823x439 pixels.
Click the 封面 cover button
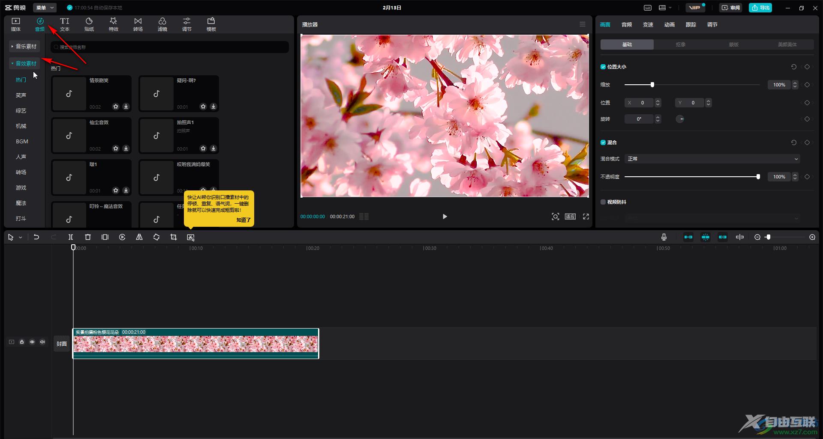(x=62, y=344)
